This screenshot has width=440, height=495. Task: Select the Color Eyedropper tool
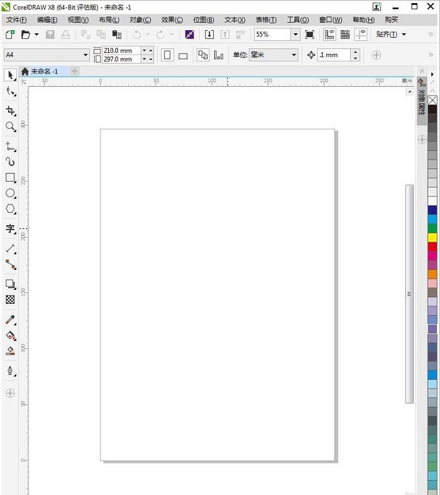coord(11,320)
